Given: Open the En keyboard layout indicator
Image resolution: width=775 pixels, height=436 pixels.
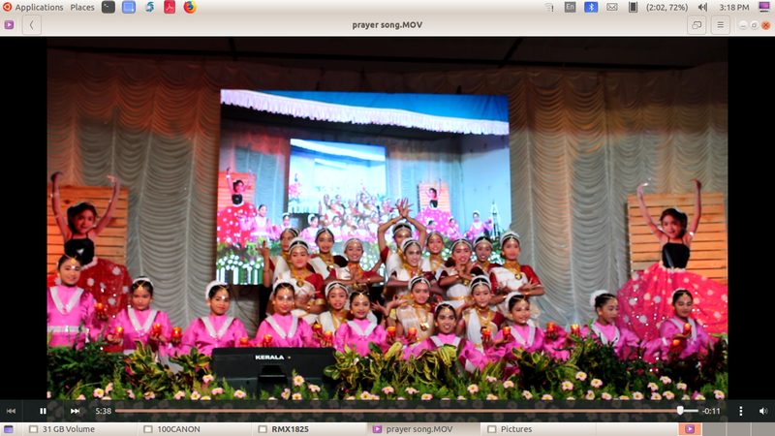Looking at the screenshot, I should click(x=570, y=7).
